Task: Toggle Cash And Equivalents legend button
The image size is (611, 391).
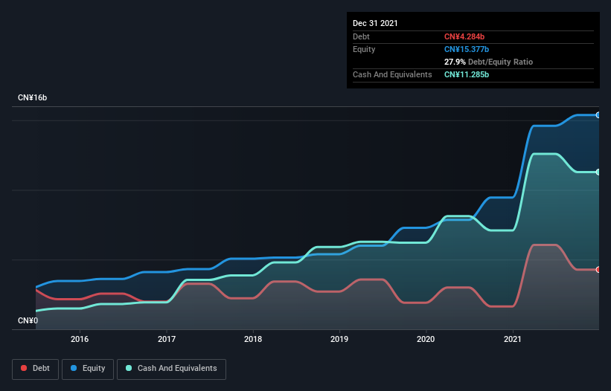Action: click(x=171, y=369)
